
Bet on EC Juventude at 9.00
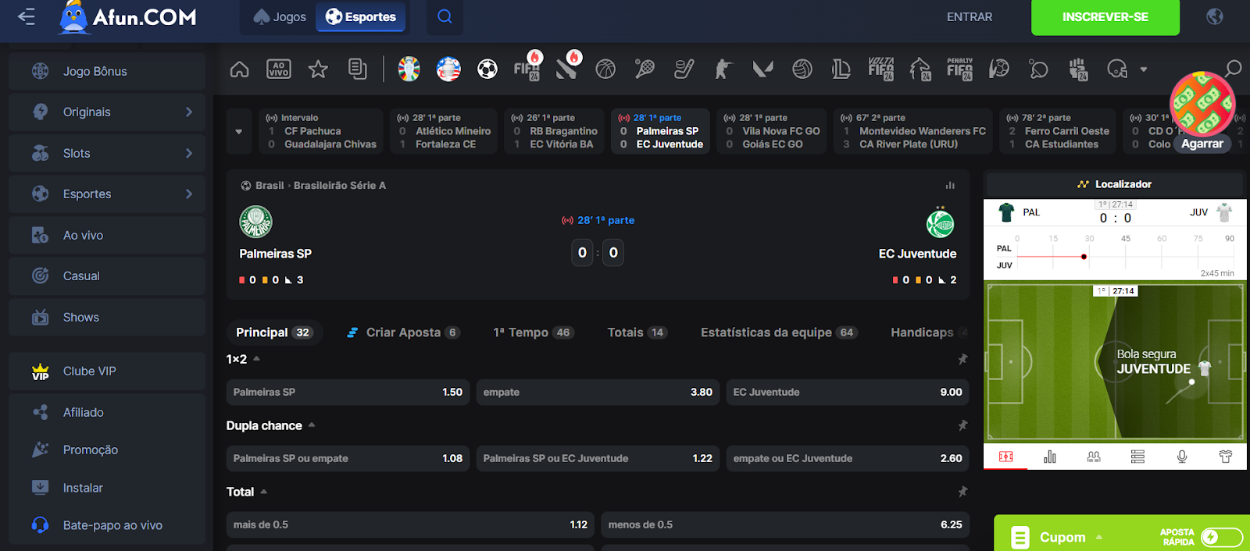(x=848, y=392)
